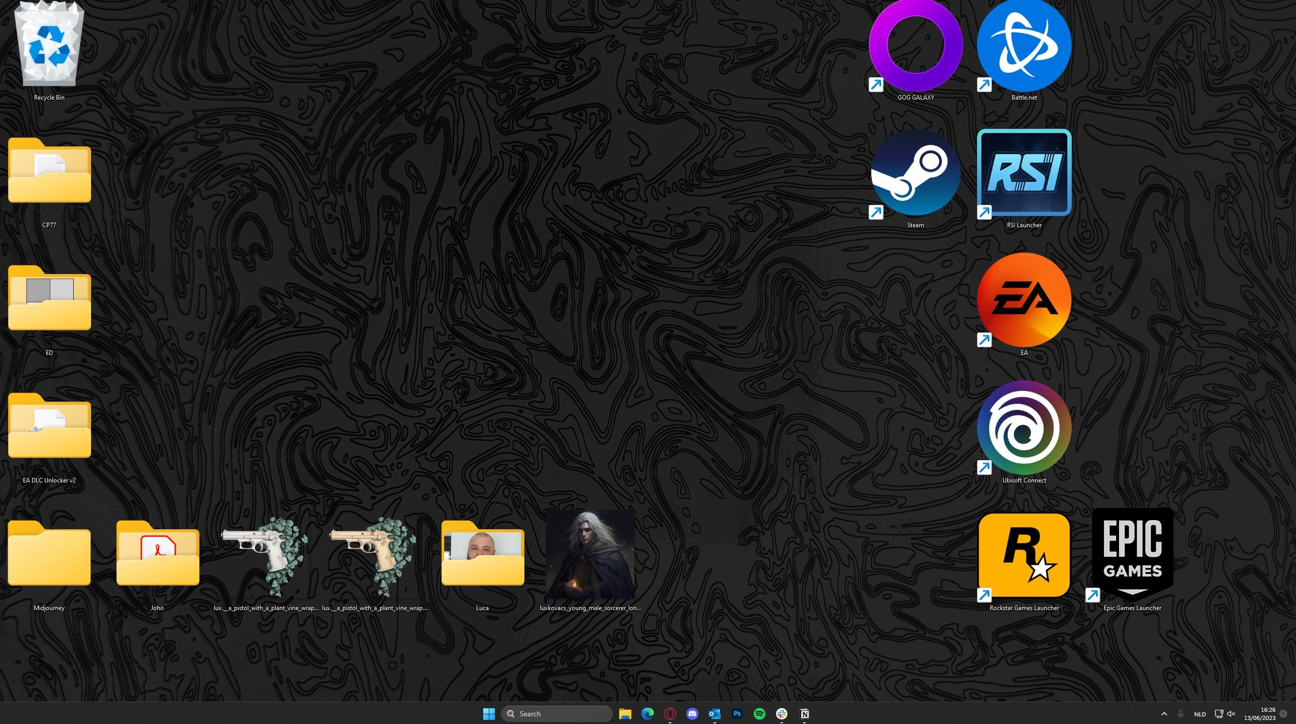Open the clock and date 16:26 panel

point(1260,714)
